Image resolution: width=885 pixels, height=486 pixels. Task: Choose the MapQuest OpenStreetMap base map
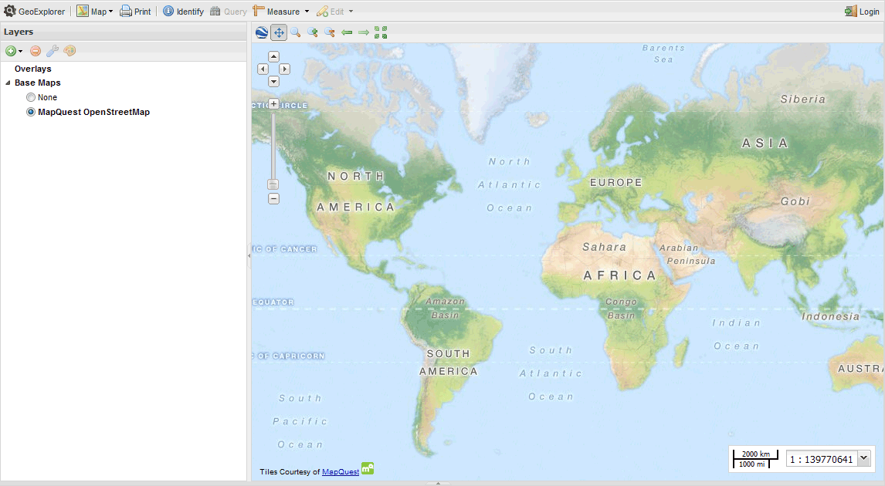pyautogui.click(x=30, y=112)
